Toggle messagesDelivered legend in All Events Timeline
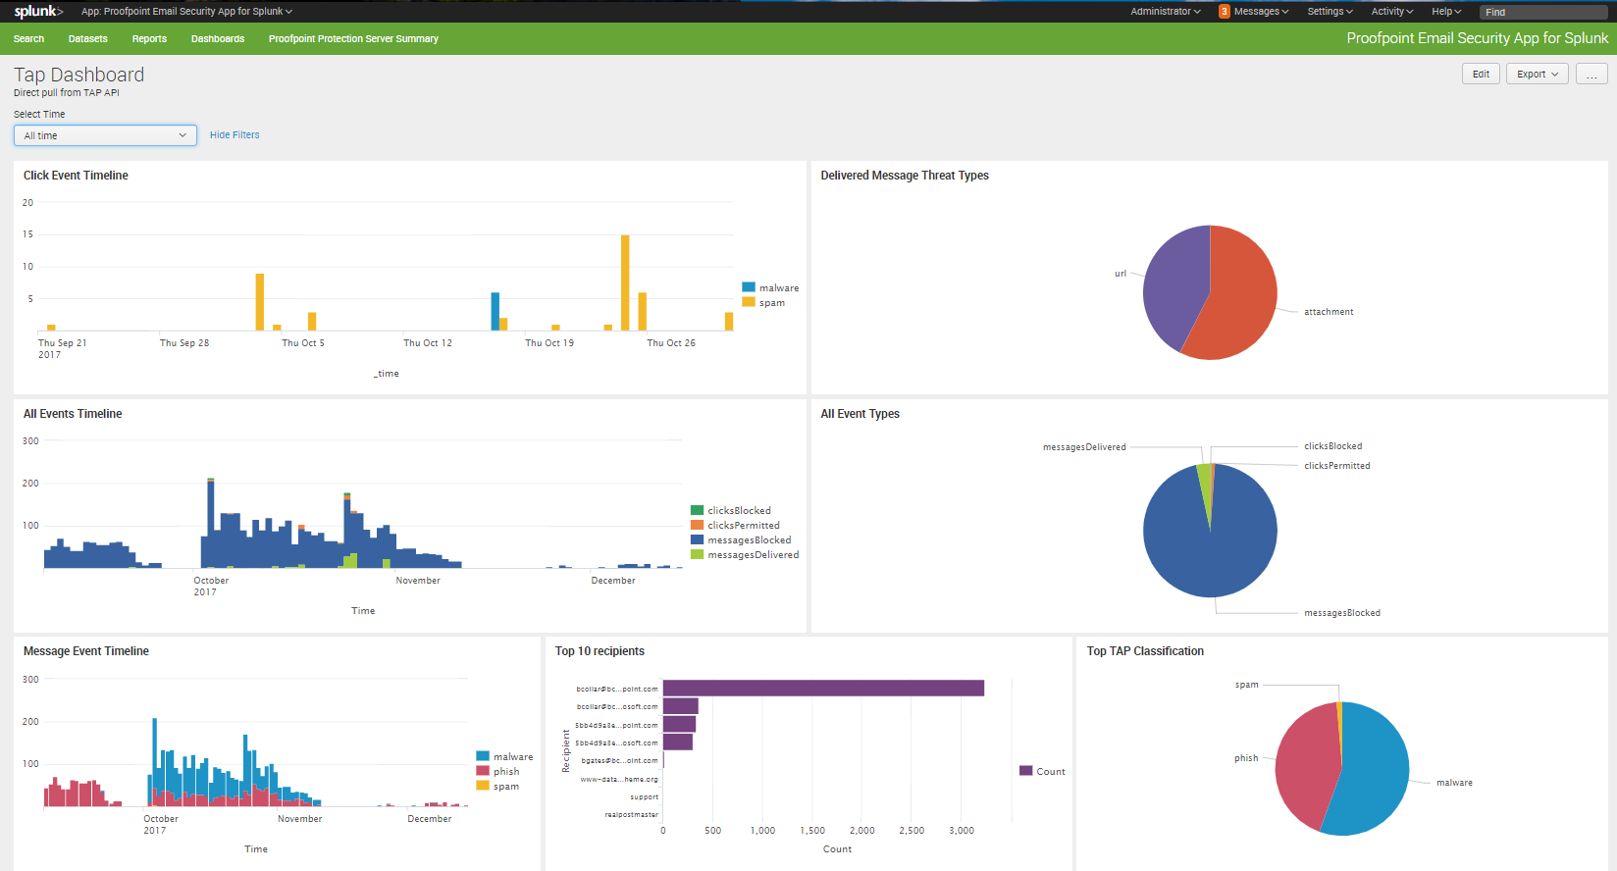Screen dimensions: 1617x871 pyautogui.click(x=745, y=554)
